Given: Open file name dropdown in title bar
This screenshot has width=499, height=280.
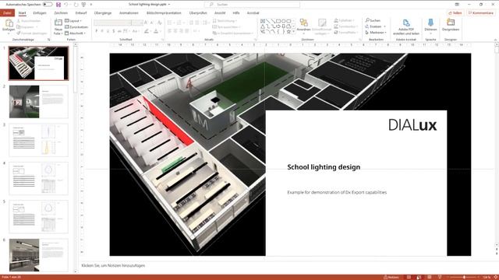Looking at the screenshot, I should [x=169, y=5].
